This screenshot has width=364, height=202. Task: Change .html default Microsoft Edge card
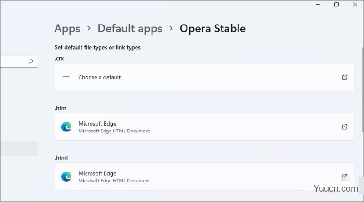pos(204,177)
